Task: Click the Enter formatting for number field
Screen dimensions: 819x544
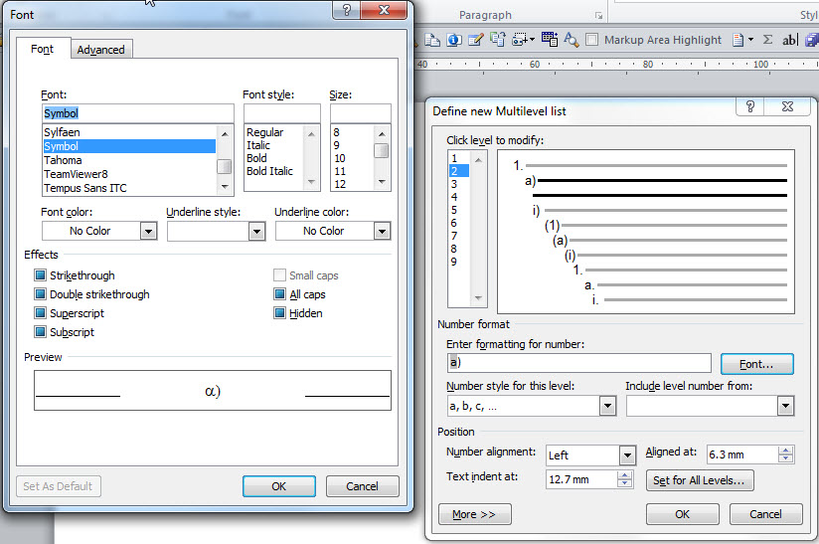Action: tap(578, 363)
